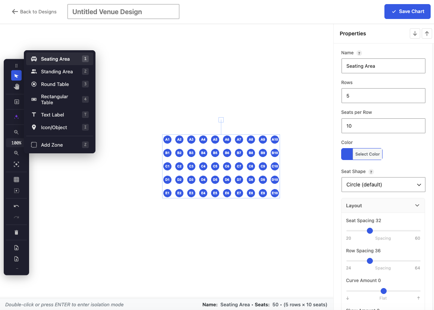Adjust the Curve Amount slider handle

click(383, 291)
